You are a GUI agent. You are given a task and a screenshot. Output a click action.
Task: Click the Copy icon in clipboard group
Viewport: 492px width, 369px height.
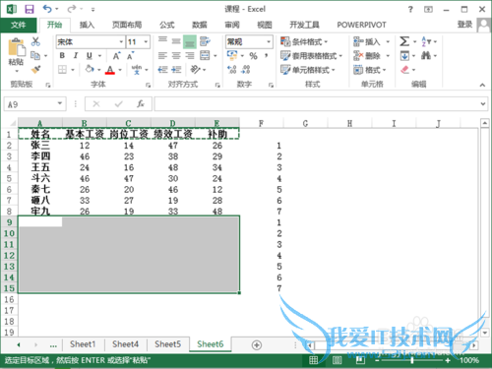35,56
